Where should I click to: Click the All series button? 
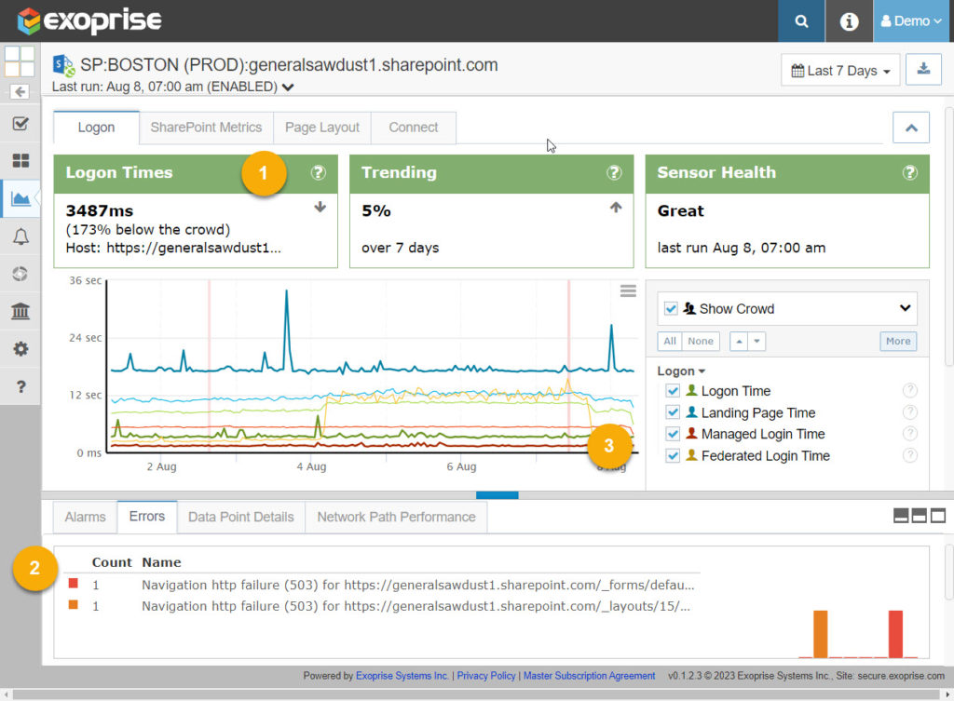669,342
